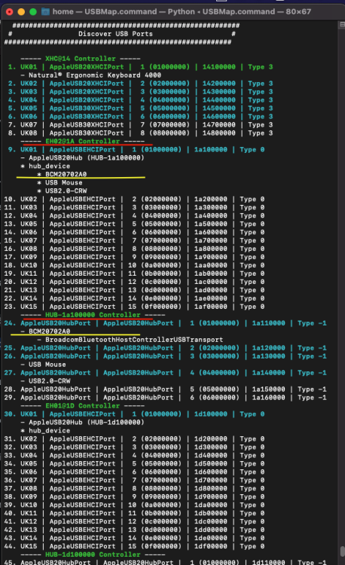Screen dimensions: 345x565
Task: Click the EH01@1D Controller heading
Action: [82, 406]
